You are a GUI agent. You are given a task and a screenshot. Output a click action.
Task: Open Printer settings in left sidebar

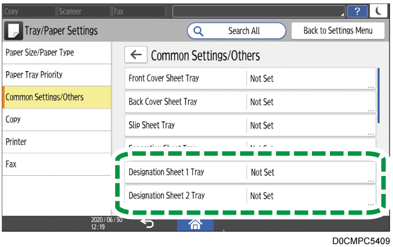click(x=56, y=142)
